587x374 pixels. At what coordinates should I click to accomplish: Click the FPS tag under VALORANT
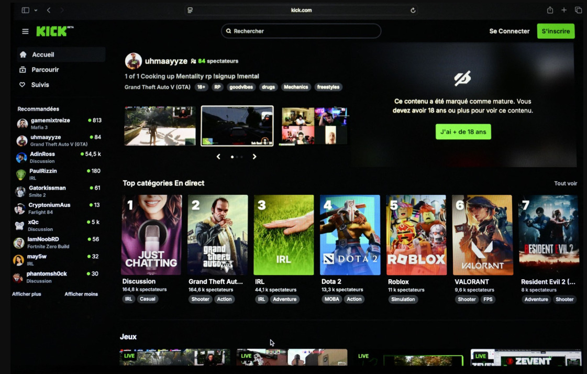[488, 299]
